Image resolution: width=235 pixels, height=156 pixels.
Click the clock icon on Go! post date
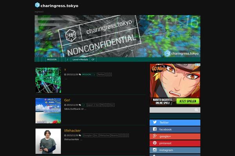[65, 105]
